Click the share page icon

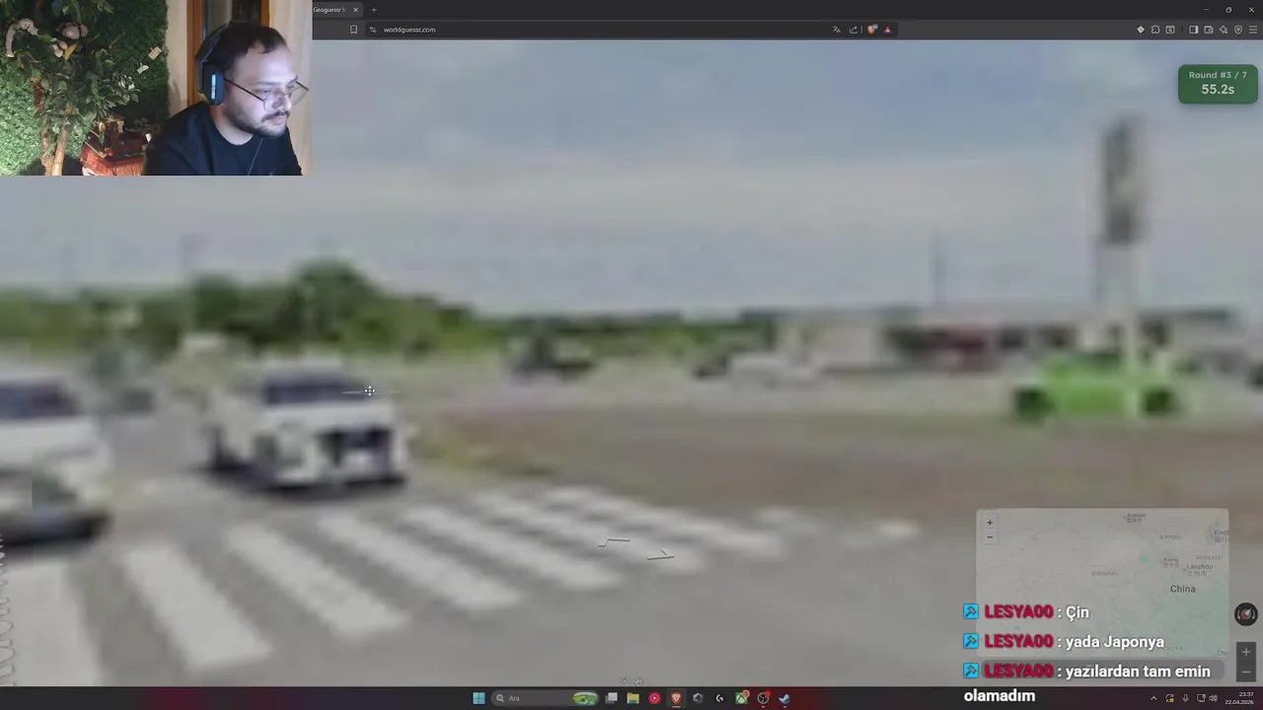point(854,30)
